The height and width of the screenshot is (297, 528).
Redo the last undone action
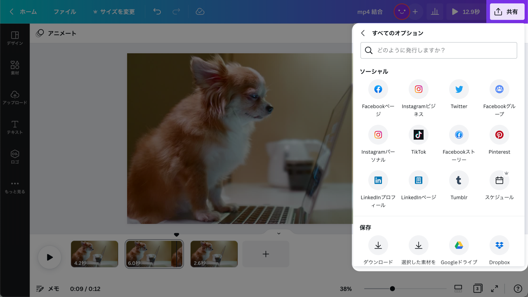click(x=176, y=12)
